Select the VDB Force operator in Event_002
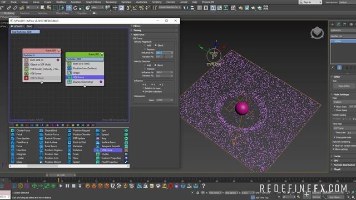This screenshot has height=200, width=356. click(85, 77)
